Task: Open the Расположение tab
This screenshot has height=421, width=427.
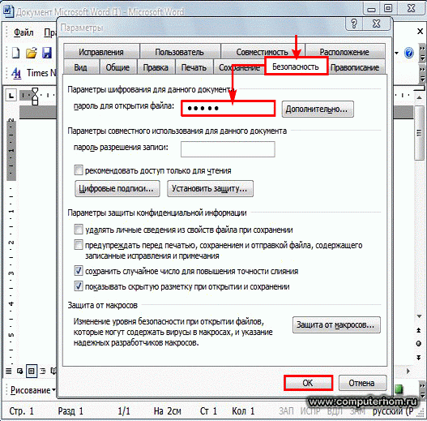Action: pos(344,51)
